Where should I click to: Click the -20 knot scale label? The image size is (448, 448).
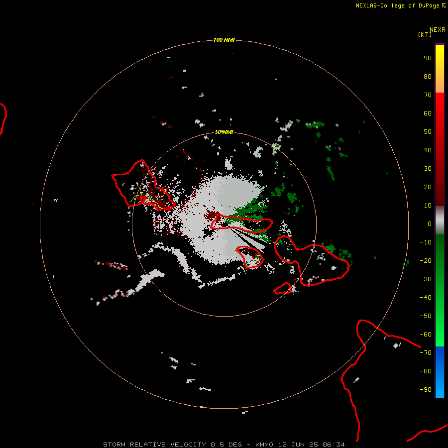pyautogui.click(x=426, y=261)
